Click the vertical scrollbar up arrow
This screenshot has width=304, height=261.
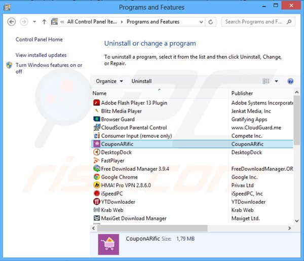[296, 92]
